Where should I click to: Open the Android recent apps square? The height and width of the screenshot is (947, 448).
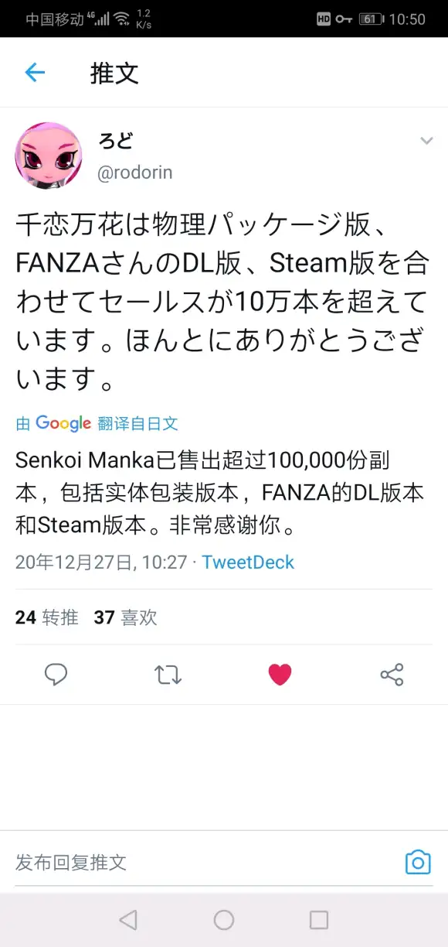point(319,919)
